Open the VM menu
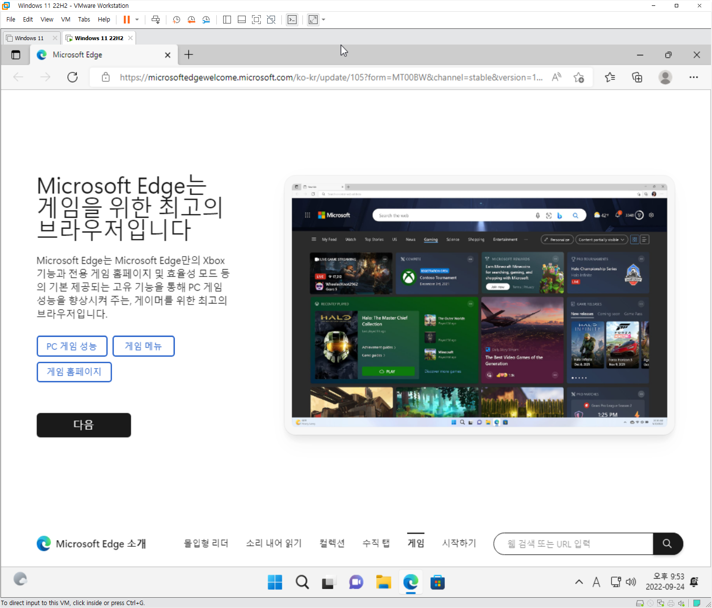This screenshot has height=608, width=712. [x=66, y=20]
